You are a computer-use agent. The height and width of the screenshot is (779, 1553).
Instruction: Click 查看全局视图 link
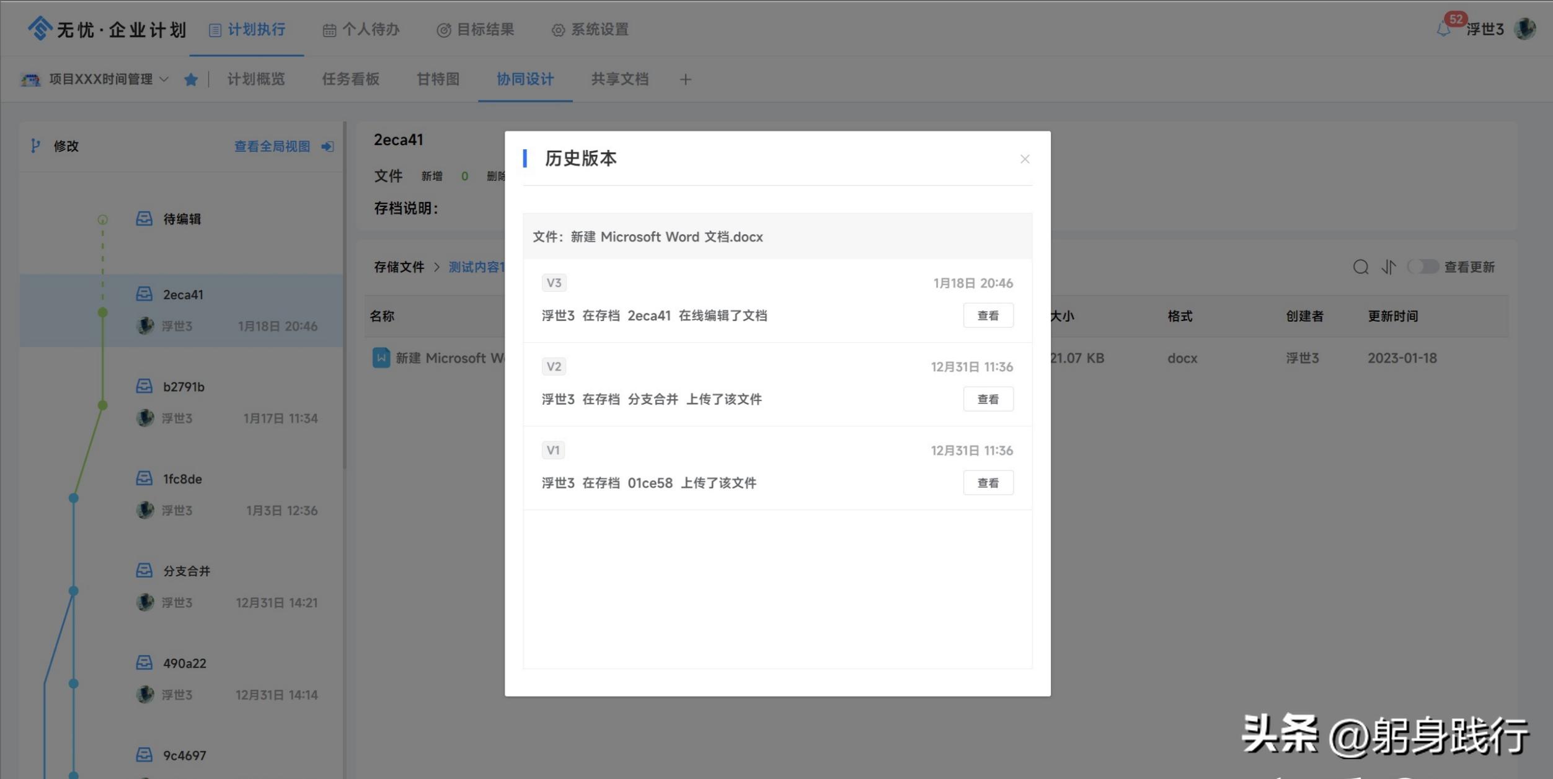point(272,147)
